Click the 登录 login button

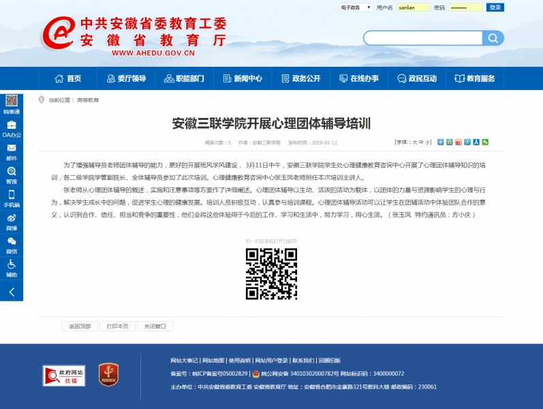[x=495, y=7]
